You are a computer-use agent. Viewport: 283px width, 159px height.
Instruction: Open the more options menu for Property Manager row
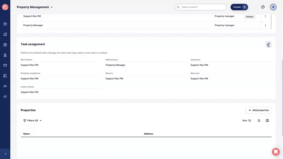tap(265, 25)
